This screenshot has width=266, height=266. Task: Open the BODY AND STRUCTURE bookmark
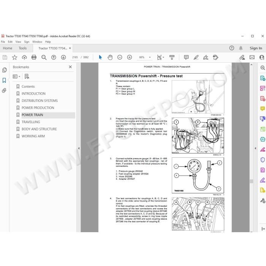click(x=39, y=129)
